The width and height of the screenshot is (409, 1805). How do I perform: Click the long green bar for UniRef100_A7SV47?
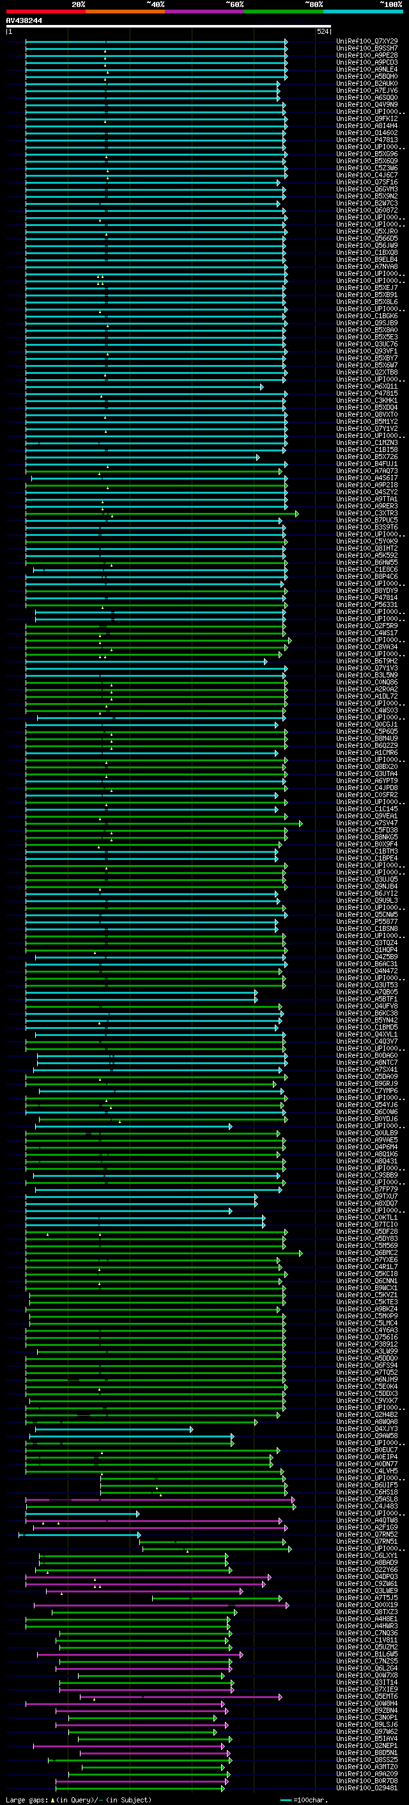point(164,823)
